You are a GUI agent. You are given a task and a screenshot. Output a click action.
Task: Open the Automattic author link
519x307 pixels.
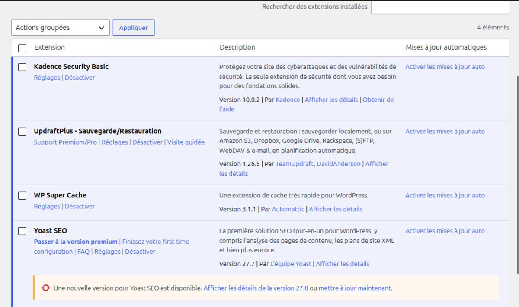[288, 210]
